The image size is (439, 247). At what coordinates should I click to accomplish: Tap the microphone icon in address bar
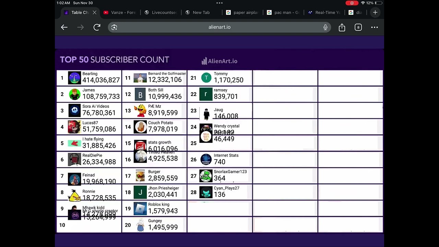pos(325,27)
